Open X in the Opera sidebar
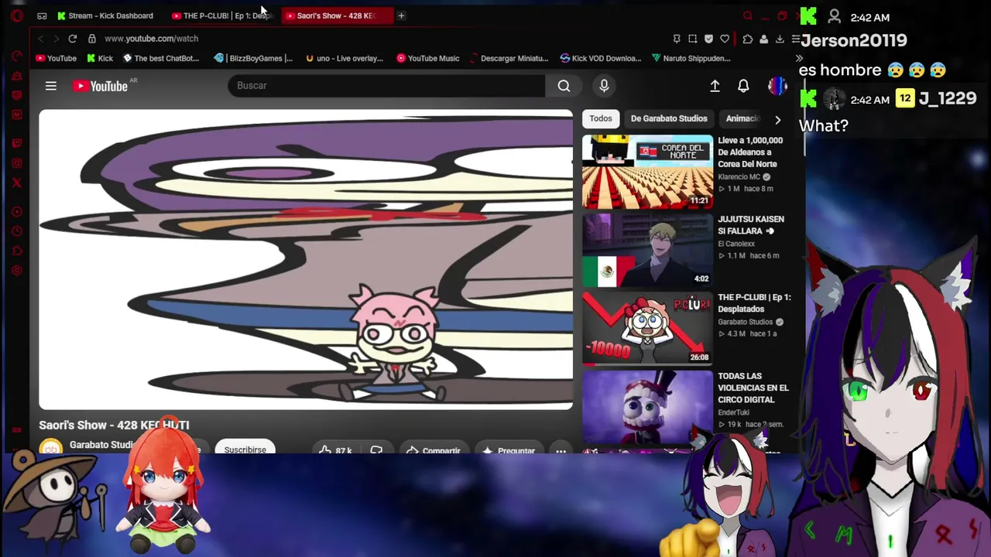Screen dimensions: 991x557 click(x=17, y=183)
